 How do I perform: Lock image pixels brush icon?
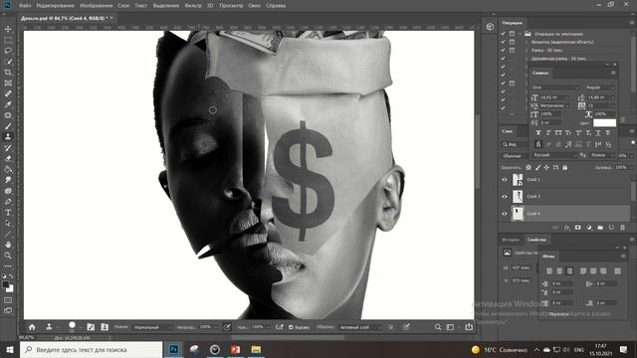click(537, 167)
